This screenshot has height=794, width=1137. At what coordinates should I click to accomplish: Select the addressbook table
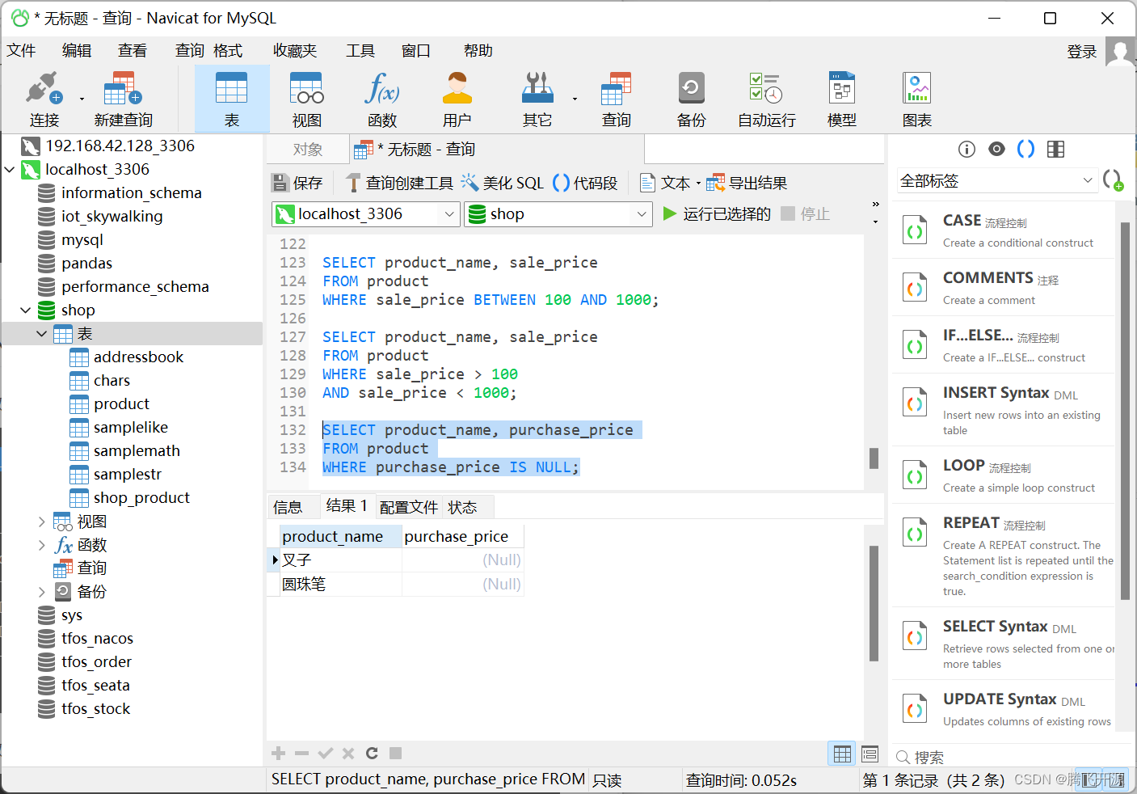[138, 357]
